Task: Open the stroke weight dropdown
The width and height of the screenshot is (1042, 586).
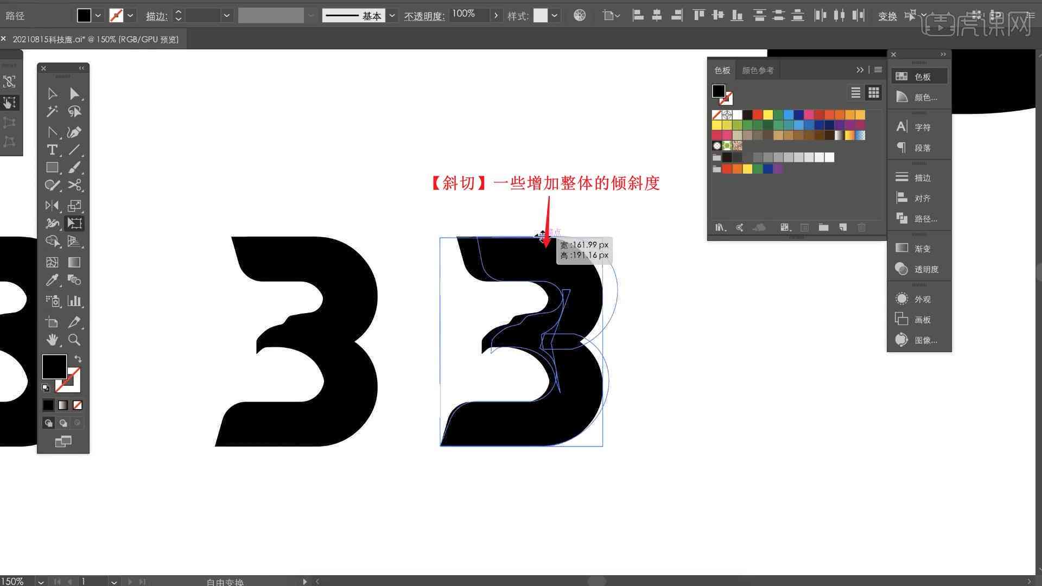Action: pos(227,16)
